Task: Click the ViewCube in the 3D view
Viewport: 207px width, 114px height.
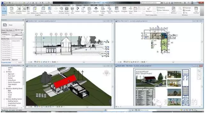Action: [106, 72]
